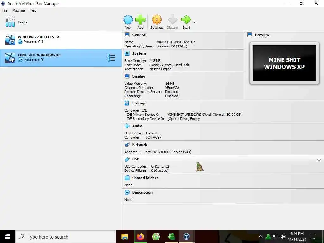This screenshot has height=243, width=324.
Task: Open the File menu
Action: click(x=5, y=10)
